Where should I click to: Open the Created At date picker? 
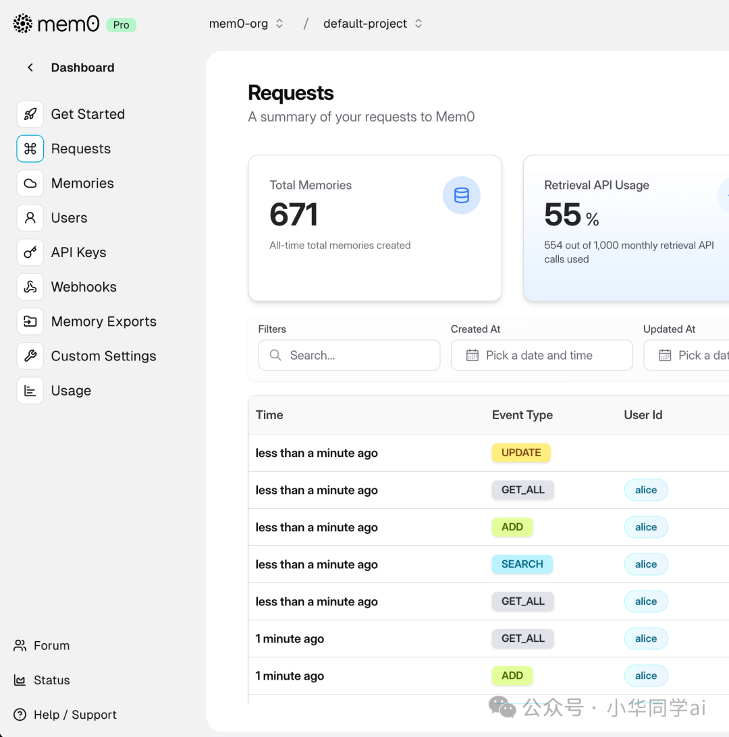[541, 355]
